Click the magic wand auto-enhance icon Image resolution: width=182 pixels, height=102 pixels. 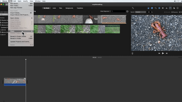point(133,8)
